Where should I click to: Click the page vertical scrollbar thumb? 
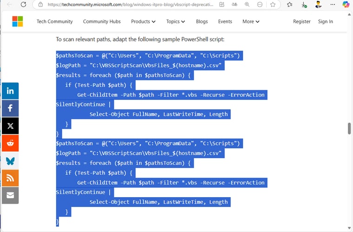(x=349, y=129)
